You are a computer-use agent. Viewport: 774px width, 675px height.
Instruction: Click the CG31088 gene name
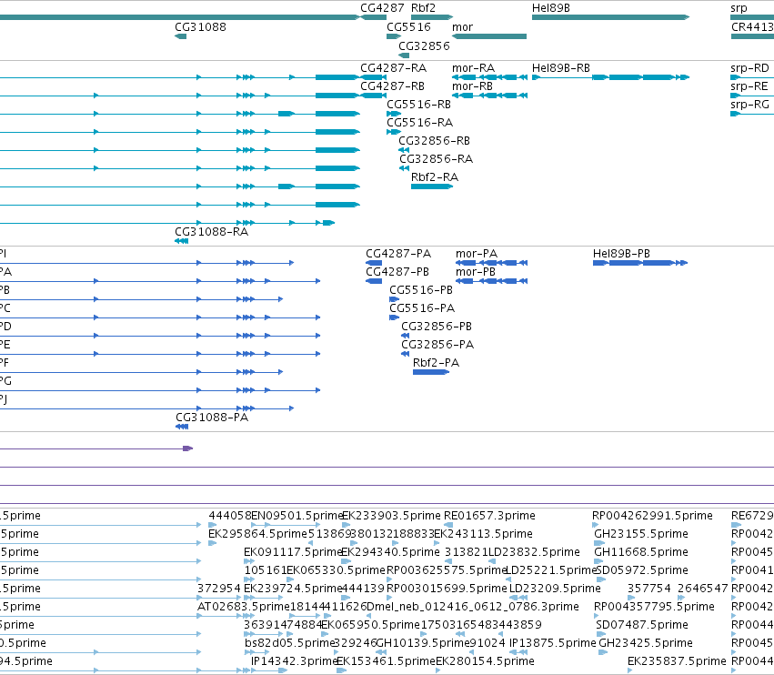click(x=200, y=26)
